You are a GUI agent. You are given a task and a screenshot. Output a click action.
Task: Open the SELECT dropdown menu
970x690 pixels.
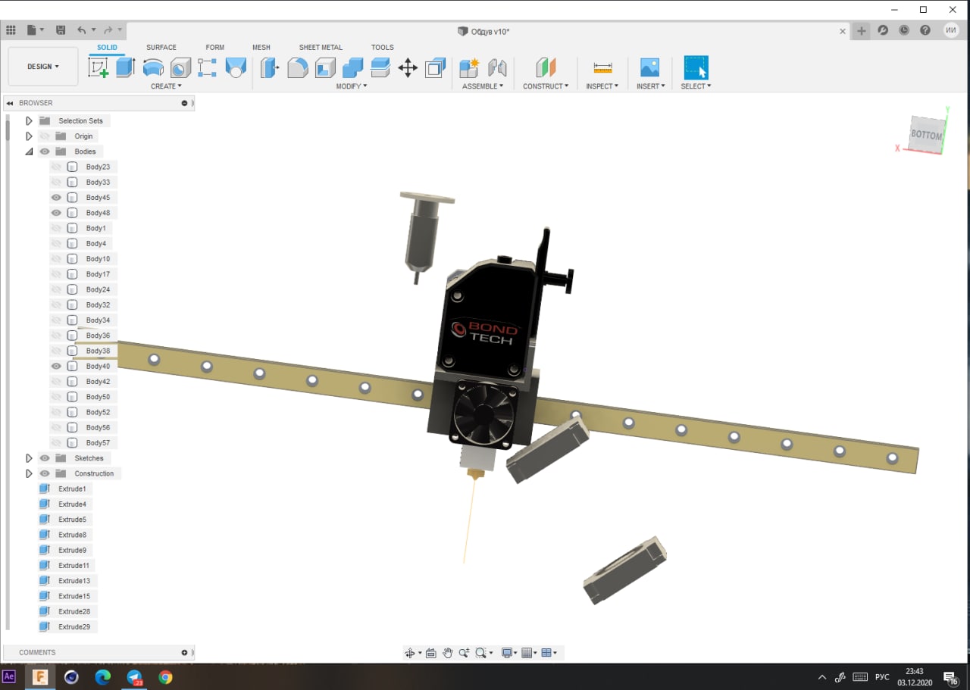[x=696, y=86]
